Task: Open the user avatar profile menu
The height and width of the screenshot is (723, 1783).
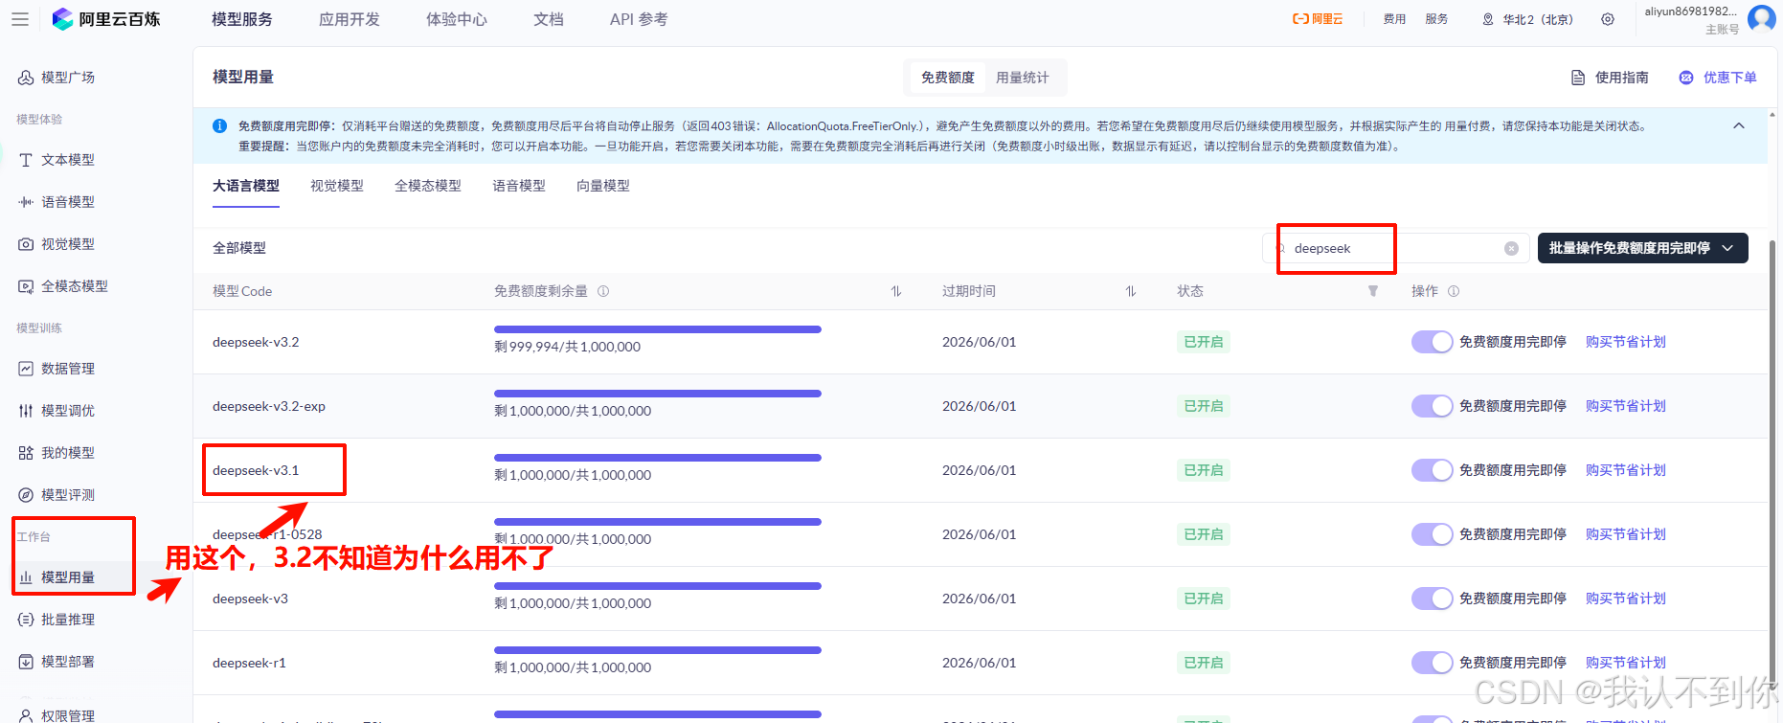Action: click(1761, 18)
